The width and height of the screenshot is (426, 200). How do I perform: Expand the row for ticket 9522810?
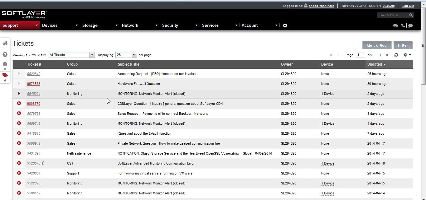pos(19,74)
